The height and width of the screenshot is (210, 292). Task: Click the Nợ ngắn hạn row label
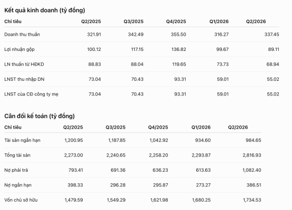pos(18,185)
